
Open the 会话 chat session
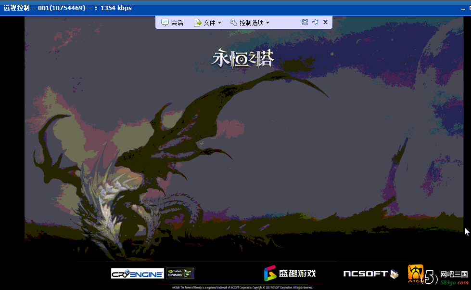pyautogui.click(x=172, y=23)
